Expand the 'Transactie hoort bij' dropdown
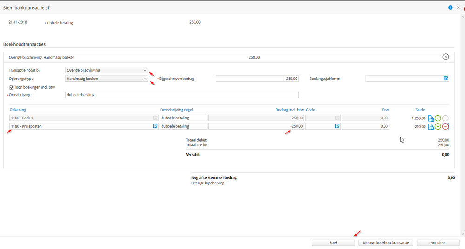Image resolution: width=465 pixels, height=249 pixels. [107, 70]
